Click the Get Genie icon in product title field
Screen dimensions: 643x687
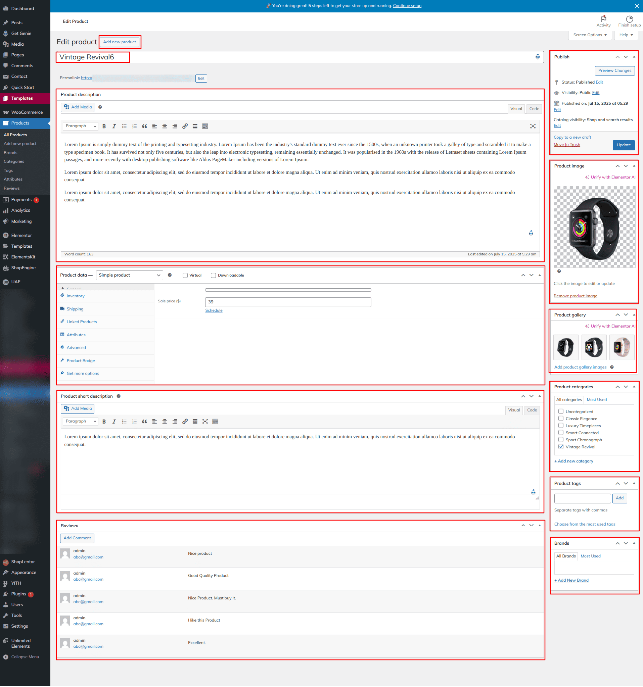(x=538, y=57)
